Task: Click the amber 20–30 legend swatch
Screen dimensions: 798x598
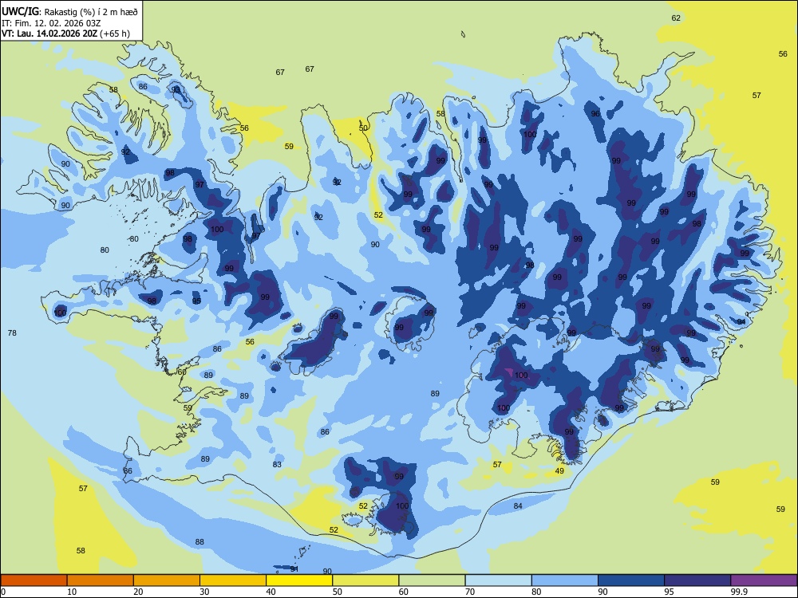Action: click(167, 580)
